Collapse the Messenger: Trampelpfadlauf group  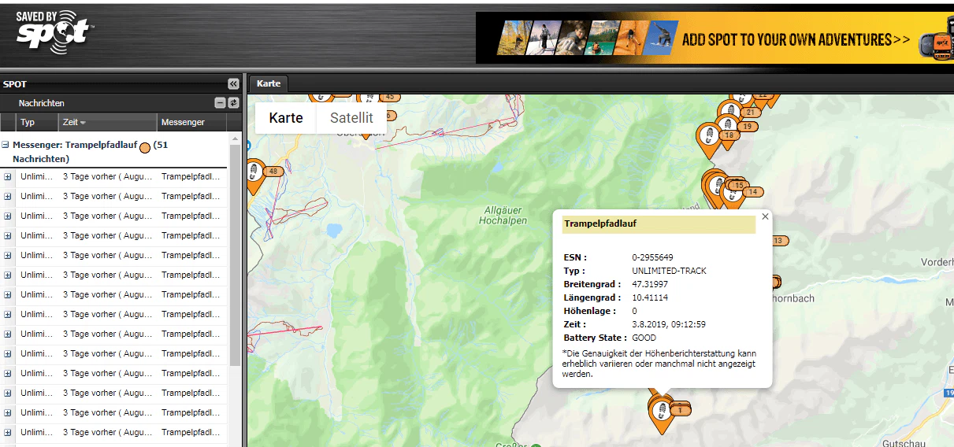(6, 145)
